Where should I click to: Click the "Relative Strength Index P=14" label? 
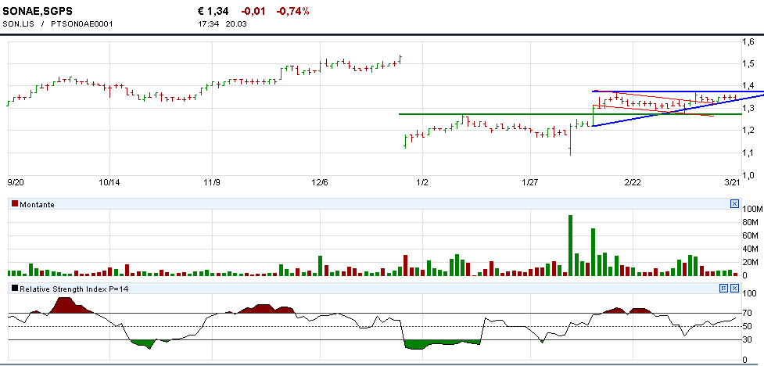tap(74, 289)
